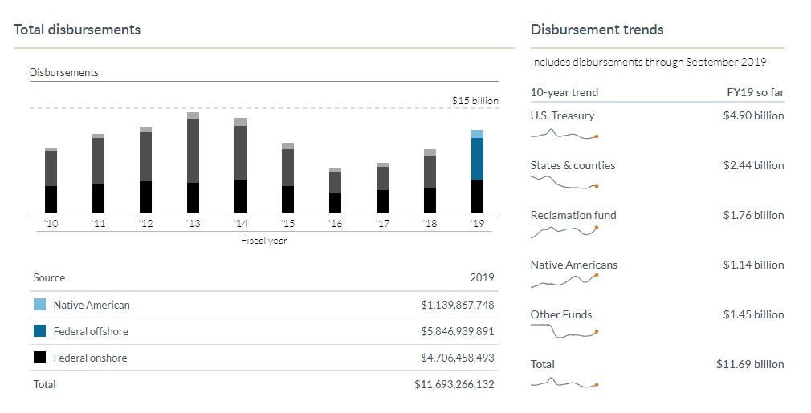The image size is (811, 413).
Task: Click the Federal onshore black legend swatch
Action: point(39,358)
